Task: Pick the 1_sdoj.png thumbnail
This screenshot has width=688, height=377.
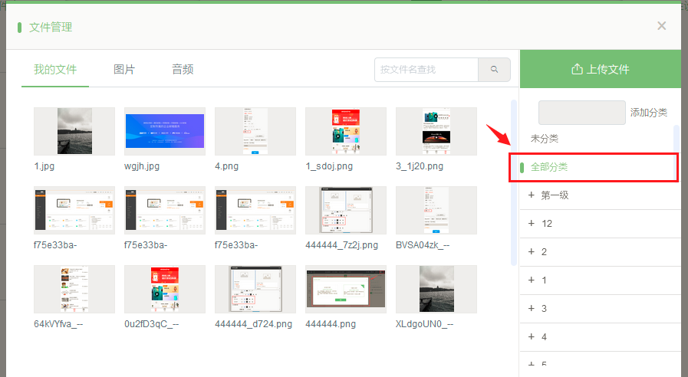Action: coord(346,131)
